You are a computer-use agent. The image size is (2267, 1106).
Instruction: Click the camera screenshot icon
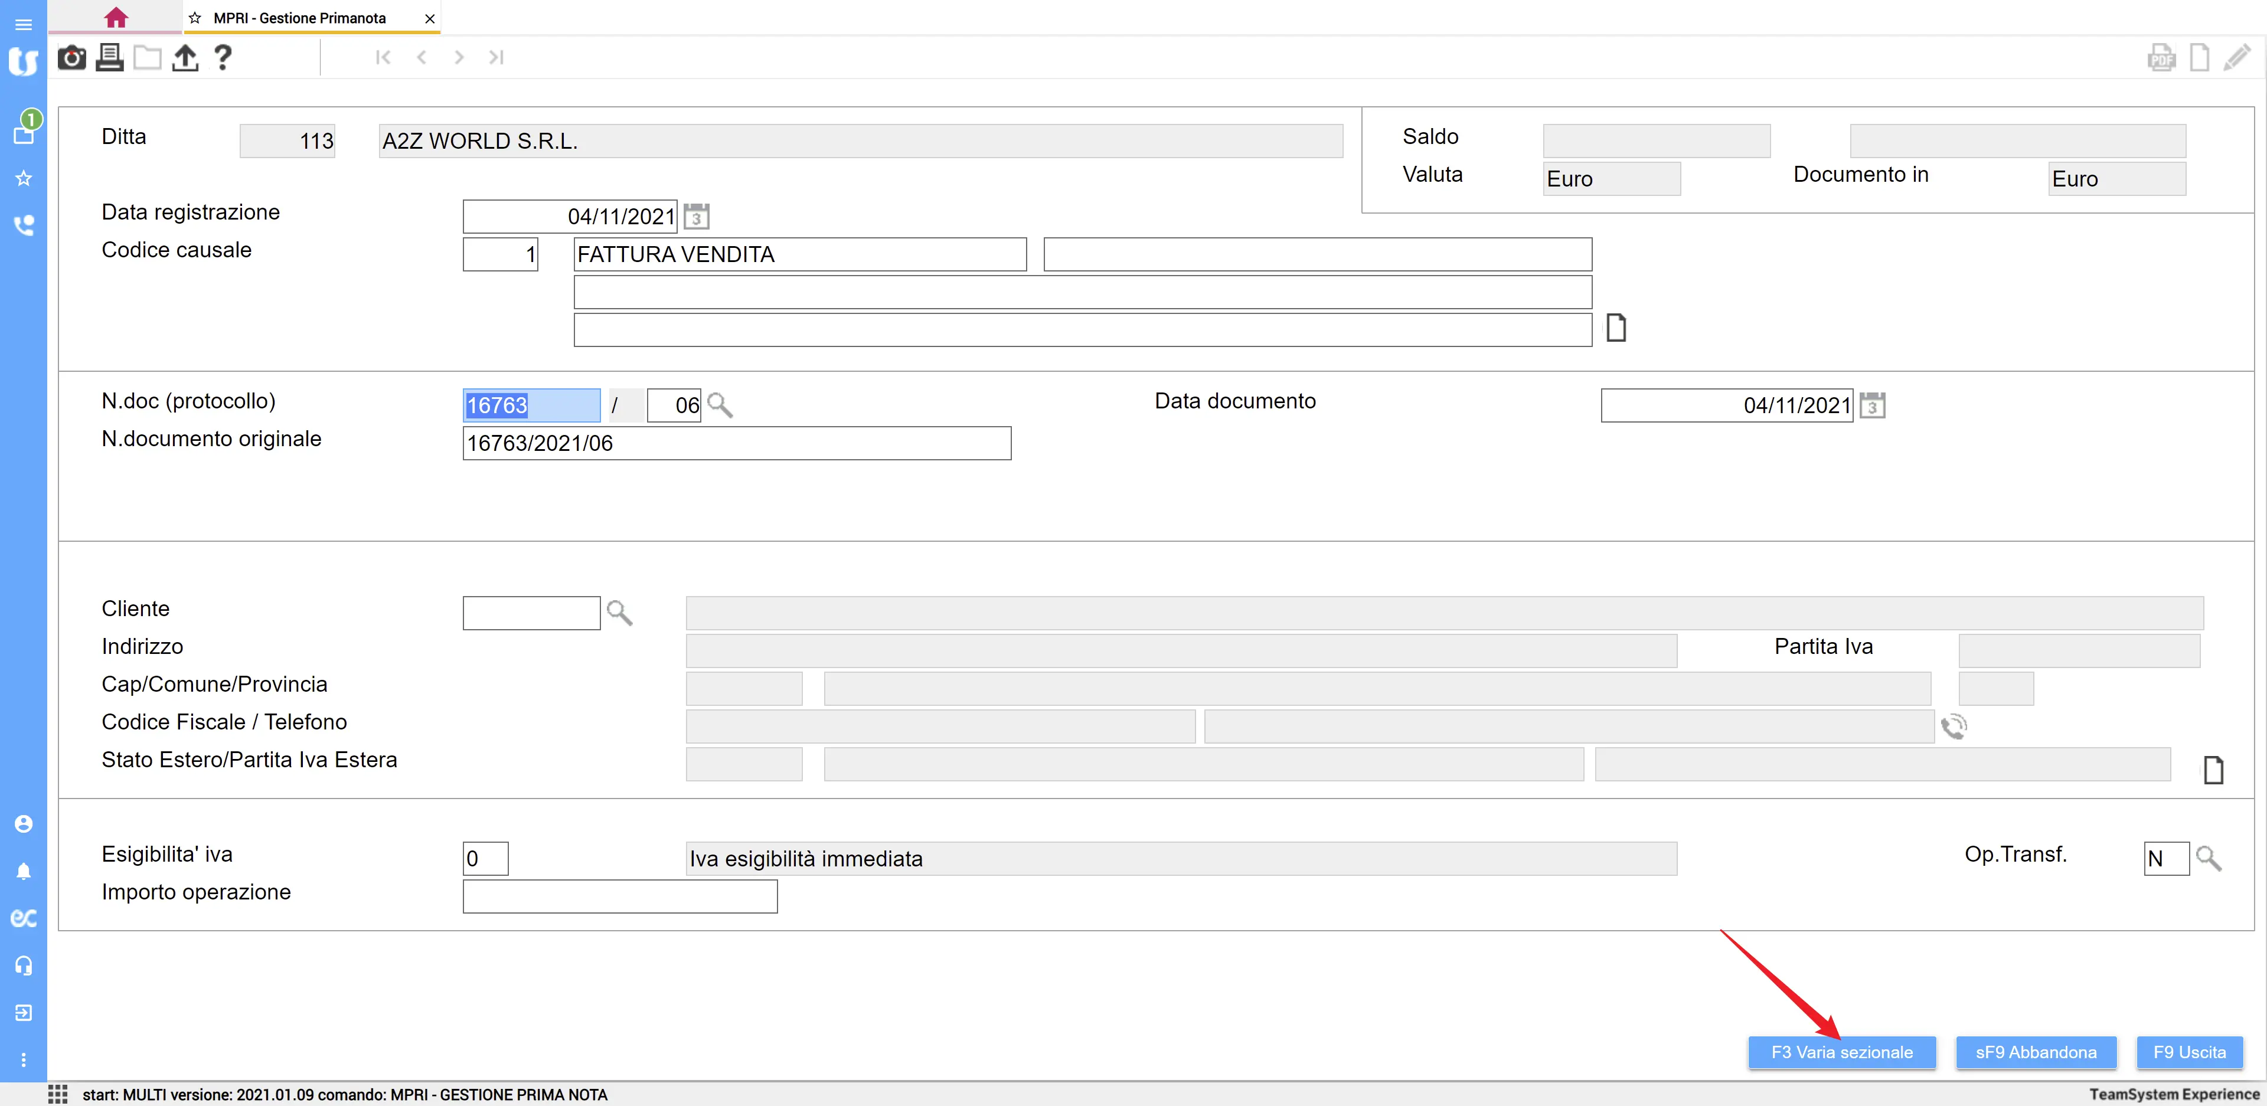(x=71, y=58)
